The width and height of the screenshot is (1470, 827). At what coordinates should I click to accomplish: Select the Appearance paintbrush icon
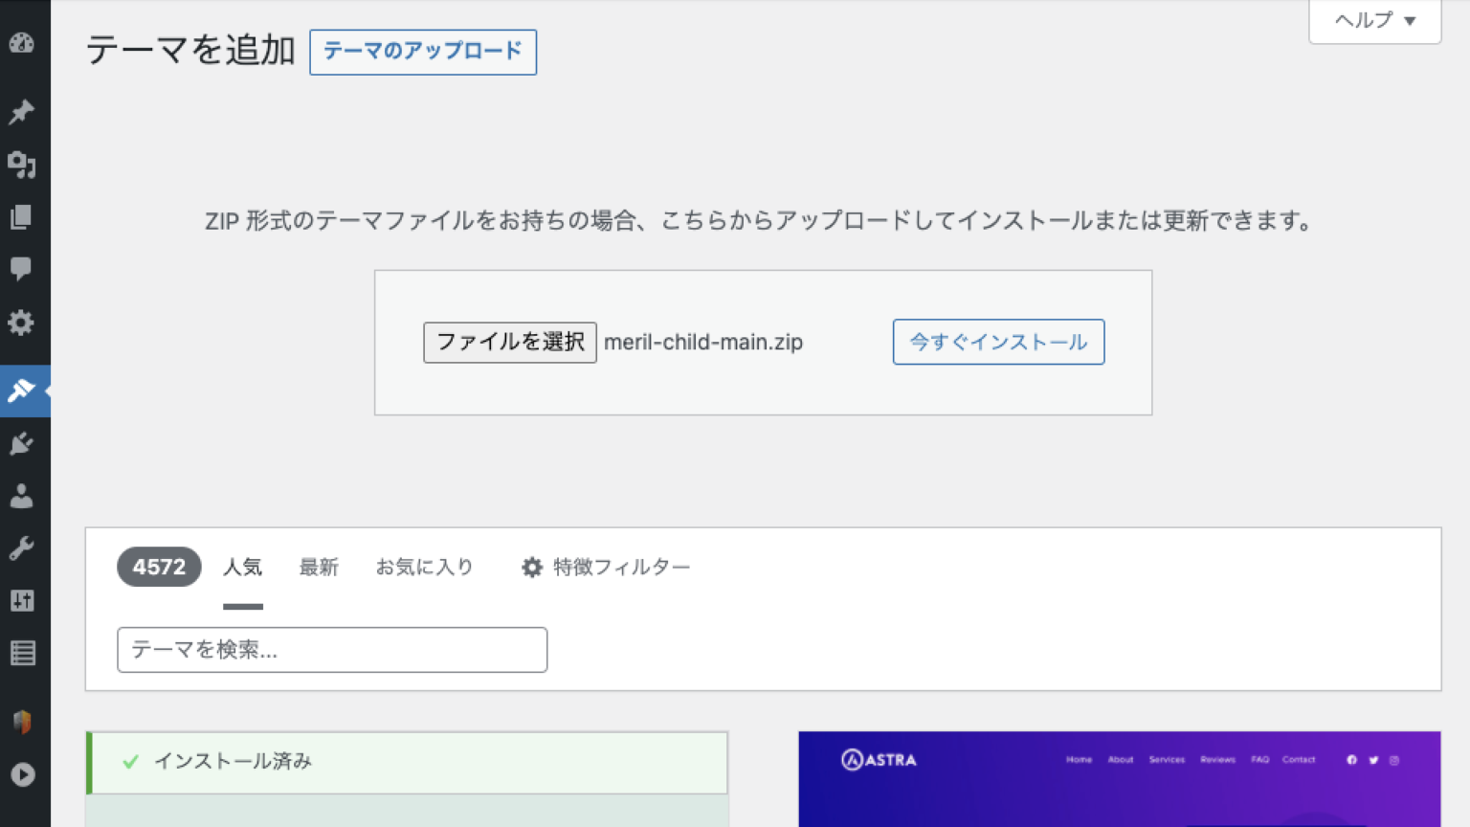pyautogui.click(x=23, y=391)
